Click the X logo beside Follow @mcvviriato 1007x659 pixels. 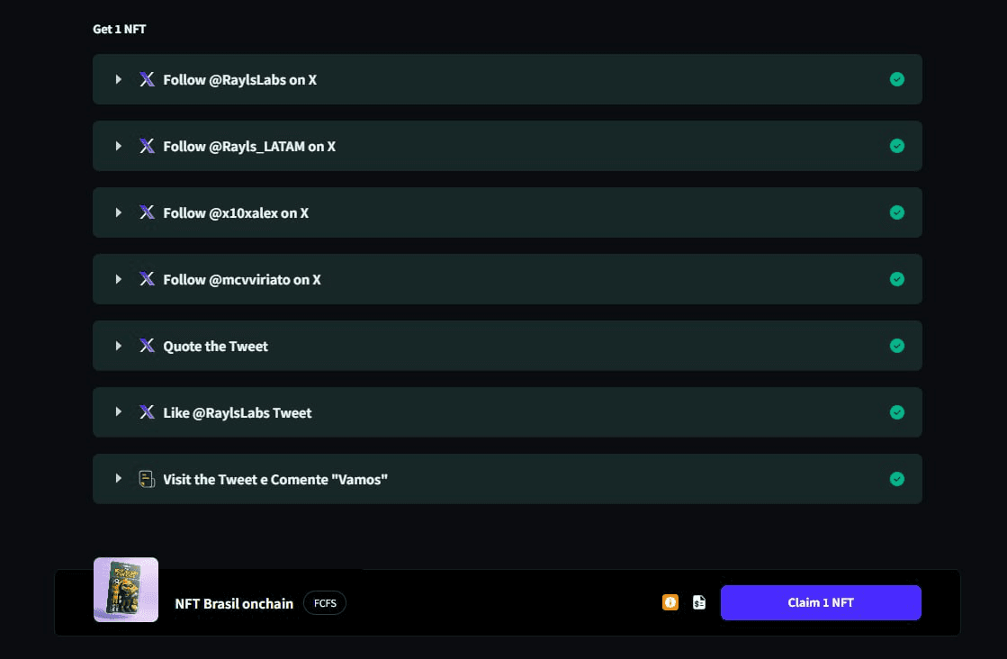147,279
